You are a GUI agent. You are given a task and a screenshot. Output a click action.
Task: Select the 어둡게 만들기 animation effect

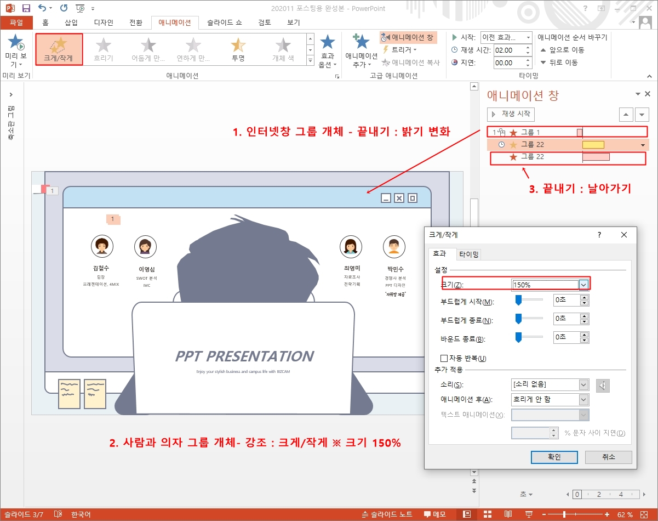click(x=148, y=50)
